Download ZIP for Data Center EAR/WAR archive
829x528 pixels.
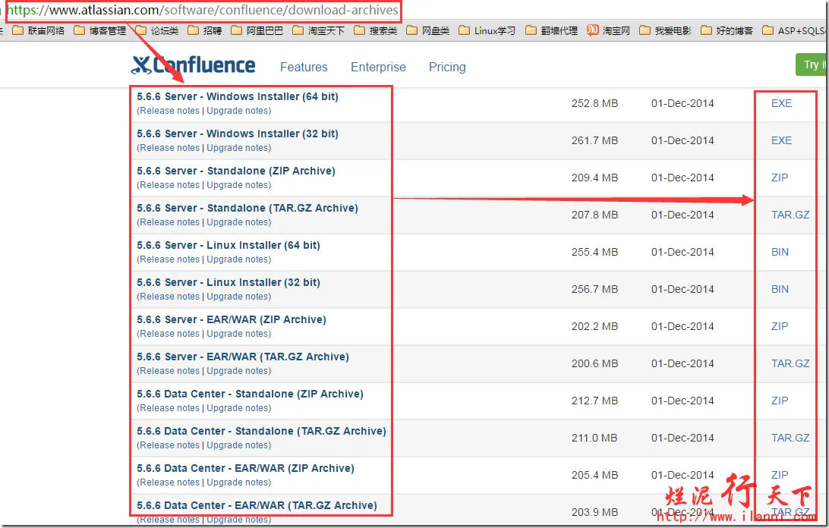pos(780,475)
